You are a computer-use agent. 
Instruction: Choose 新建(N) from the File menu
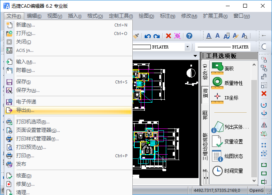tap(68, 25)
